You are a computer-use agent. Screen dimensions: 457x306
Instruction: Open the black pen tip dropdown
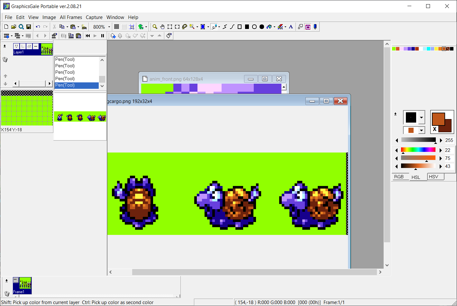point(421,117)
